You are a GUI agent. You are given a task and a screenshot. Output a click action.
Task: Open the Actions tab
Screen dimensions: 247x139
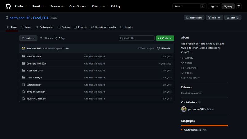tap(64, 27)
